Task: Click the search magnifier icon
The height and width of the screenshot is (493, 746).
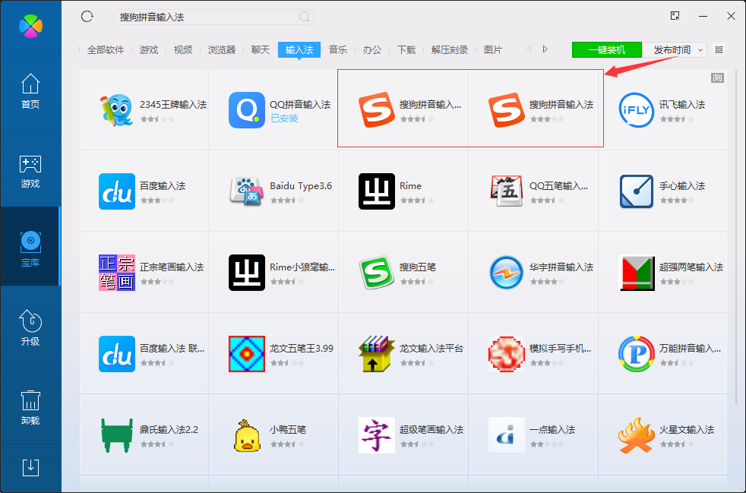Action: pyautogui.click(x=305, y=17)
